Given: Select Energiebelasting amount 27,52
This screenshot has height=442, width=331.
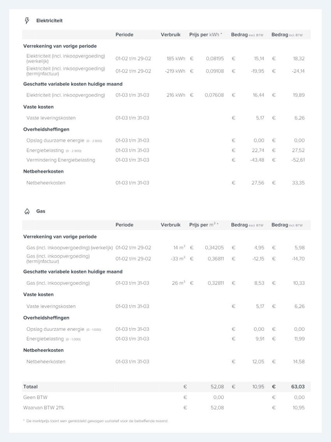Looking at the screenshot, I should click(x=298, y=150).
